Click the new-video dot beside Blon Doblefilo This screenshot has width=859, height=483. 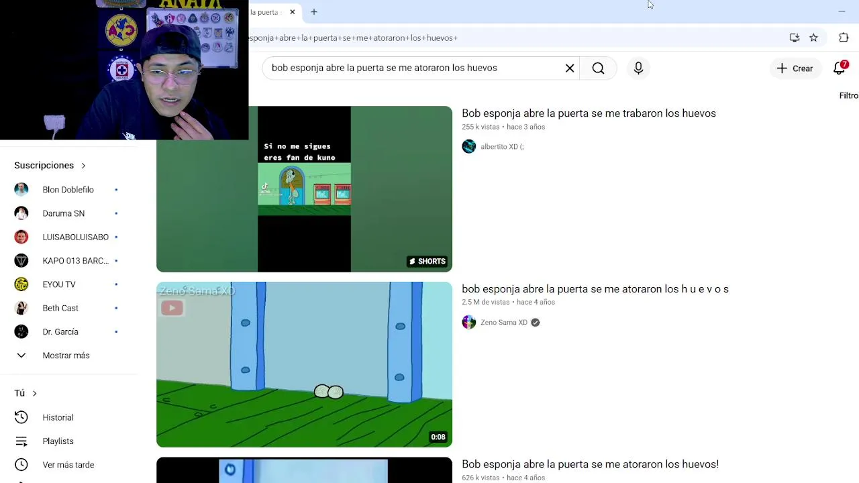[116, 190]
